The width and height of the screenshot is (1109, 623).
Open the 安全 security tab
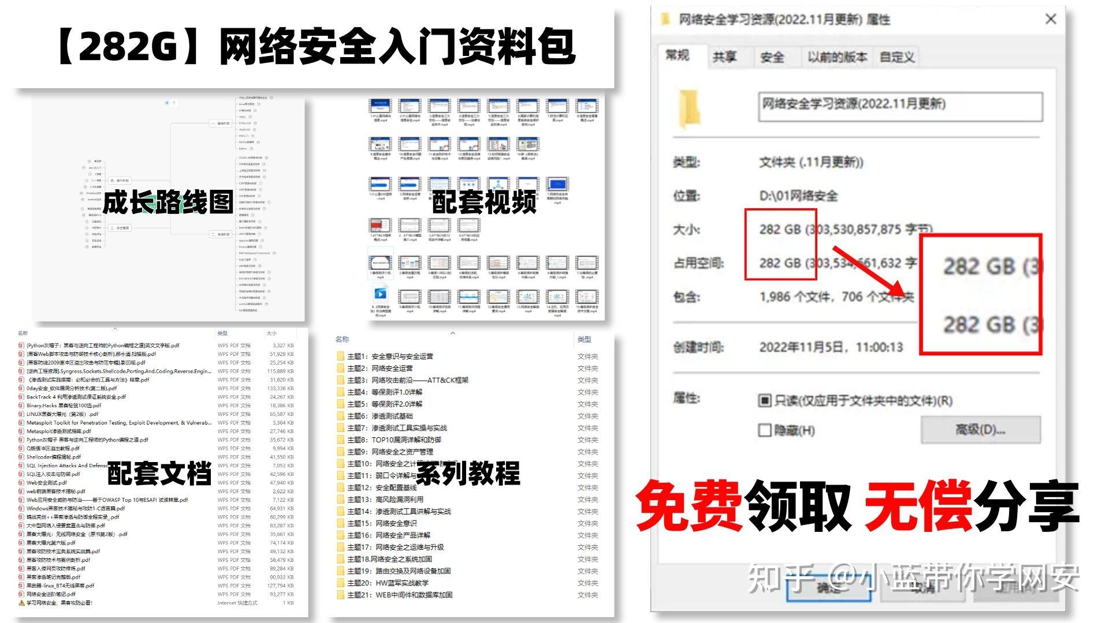pos(772,57)
